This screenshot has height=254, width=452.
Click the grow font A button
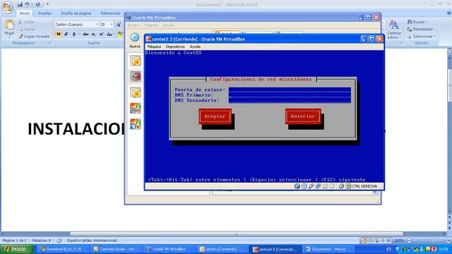pos(119,25)
